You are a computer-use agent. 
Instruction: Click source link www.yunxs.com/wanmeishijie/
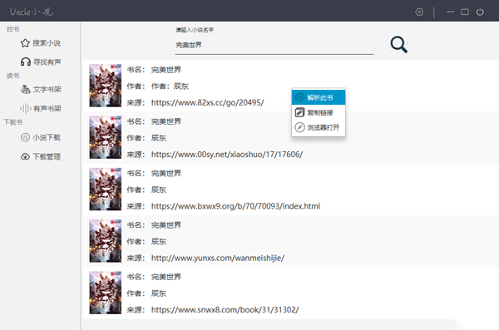point(218,258)
